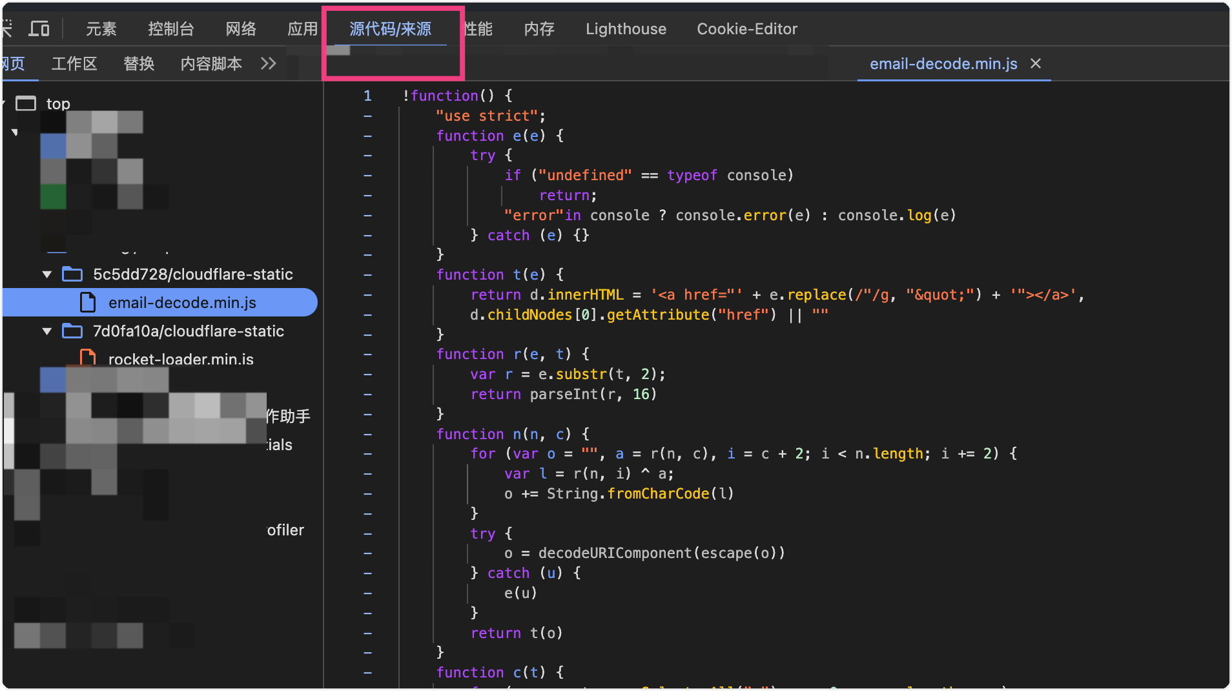This screenshot has height=691, width=1232.
Task: Click the 5c5dd728/cloudflare-static folder icon
Action: 72,274
